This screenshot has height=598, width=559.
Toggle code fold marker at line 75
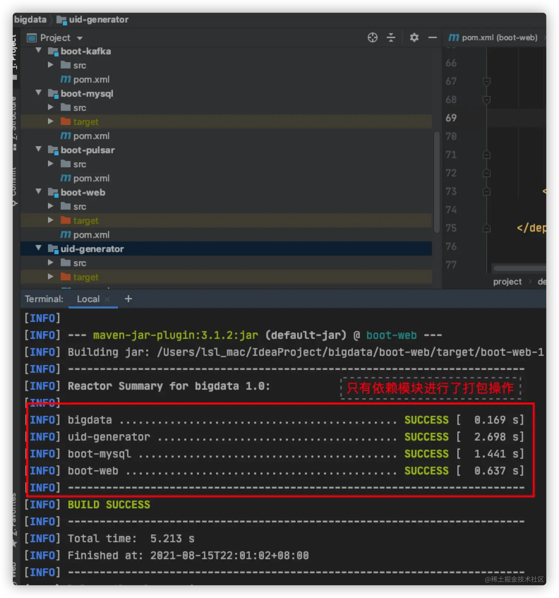[487, 228]
